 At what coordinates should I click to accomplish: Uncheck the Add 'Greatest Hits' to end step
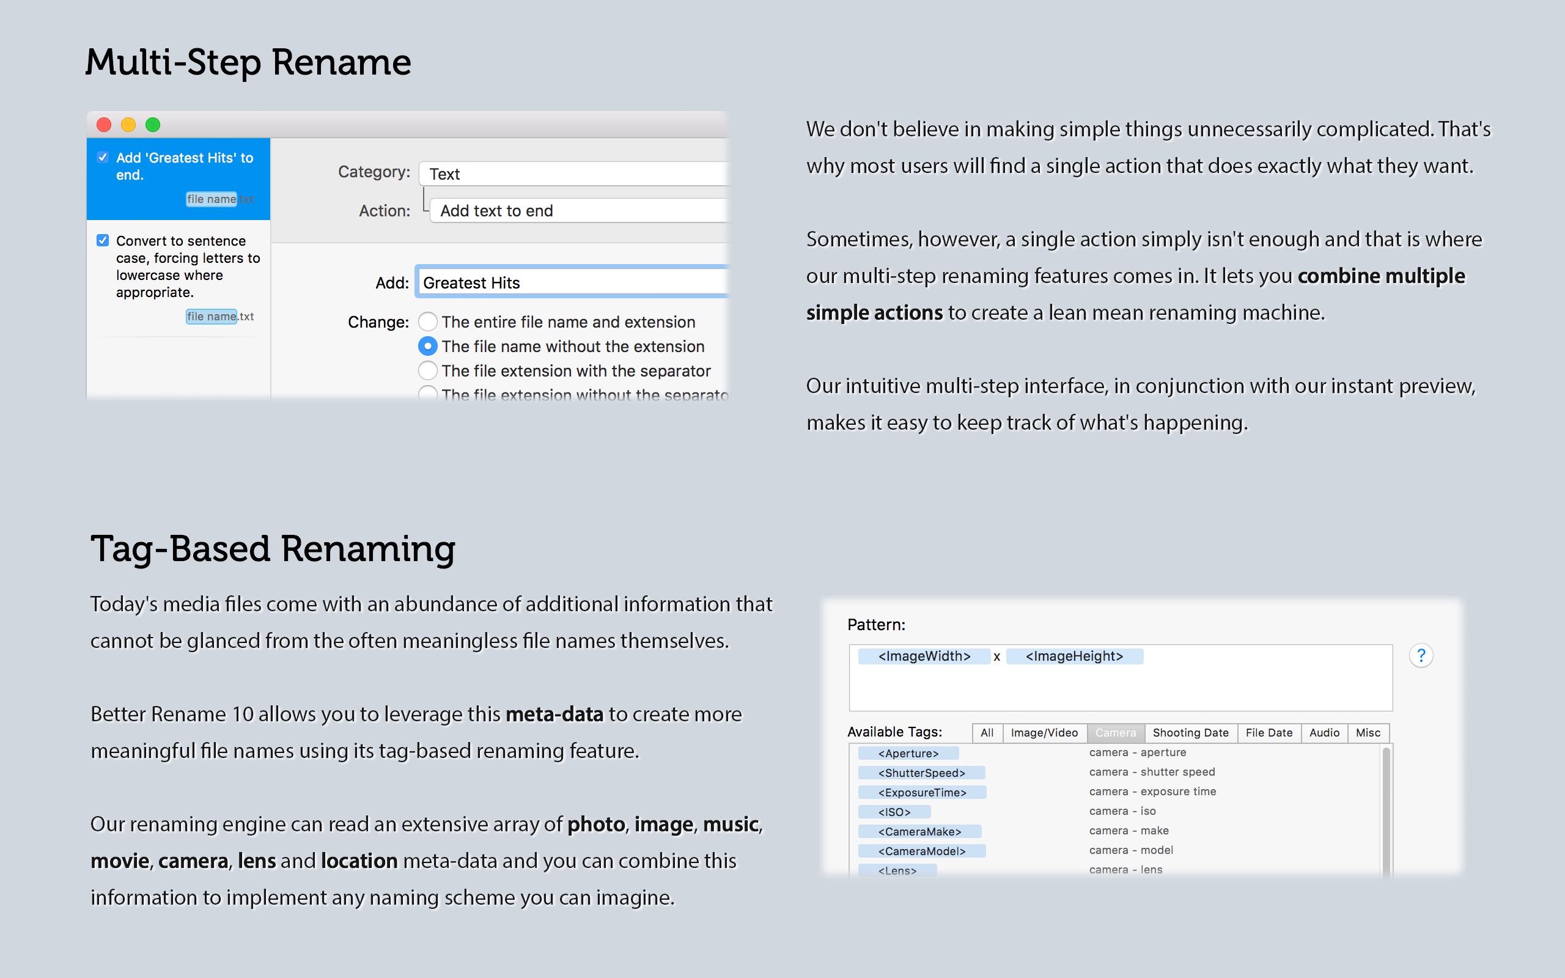[x=103, y=157]
